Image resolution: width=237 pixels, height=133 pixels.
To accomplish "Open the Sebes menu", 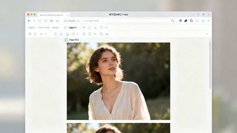I will [55, 27].
